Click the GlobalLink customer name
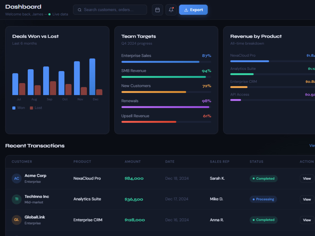Image resolution: width=315 pixels, height=236 pixels. click(35, 217)
